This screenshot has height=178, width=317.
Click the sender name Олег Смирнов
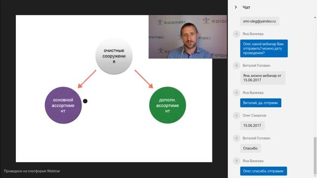pos(254,115)
